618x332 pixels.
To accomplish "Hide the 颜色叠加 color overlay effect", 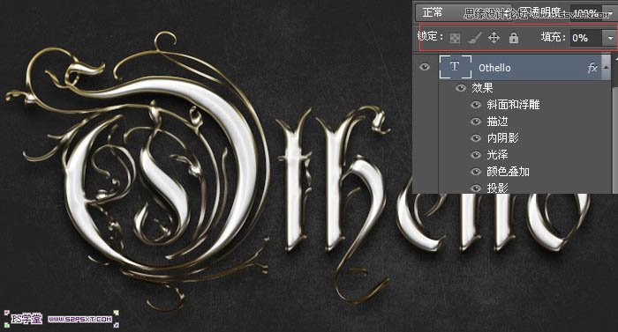I will pos(476,172).
